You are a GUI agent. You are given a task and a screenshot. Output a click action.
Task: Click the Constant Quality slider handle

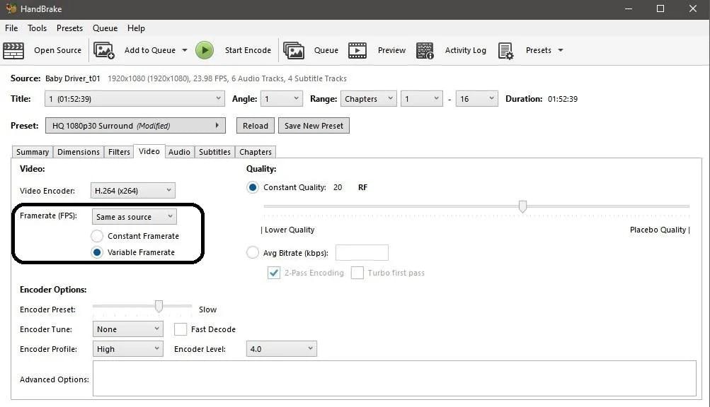coord(522,206)
